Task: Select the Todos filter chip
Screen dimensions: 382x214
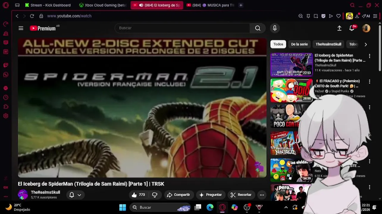Action: pos(278,44)
